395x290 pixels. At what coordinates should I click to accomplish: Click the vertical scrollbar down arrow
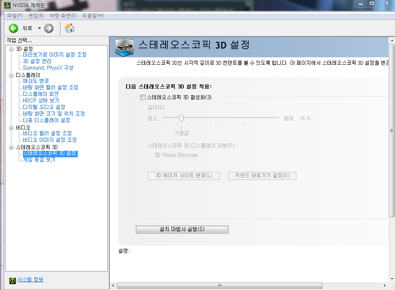tap(392, 279)
